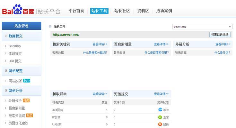View details for 外链分析 panel
The width and height of the screenshot is (236, 128).
223,44
